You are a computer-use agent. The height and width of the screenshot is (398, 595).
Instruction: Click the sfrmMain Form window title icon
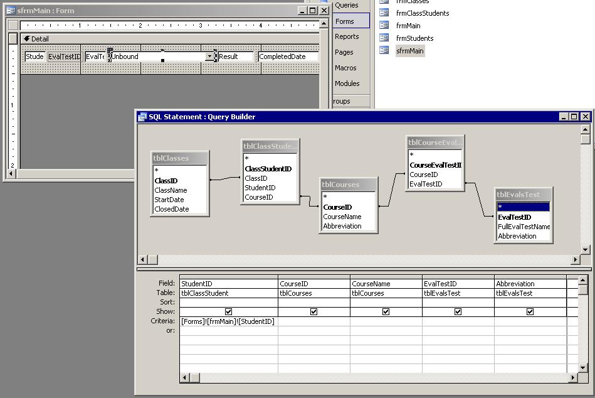[11, 11]
